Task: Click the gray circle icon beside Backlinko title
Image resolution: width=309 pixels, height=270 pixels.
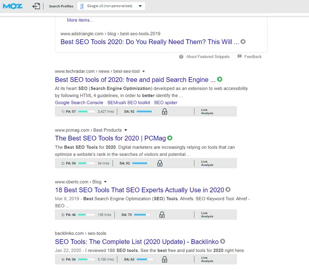Action: (223, 242)
